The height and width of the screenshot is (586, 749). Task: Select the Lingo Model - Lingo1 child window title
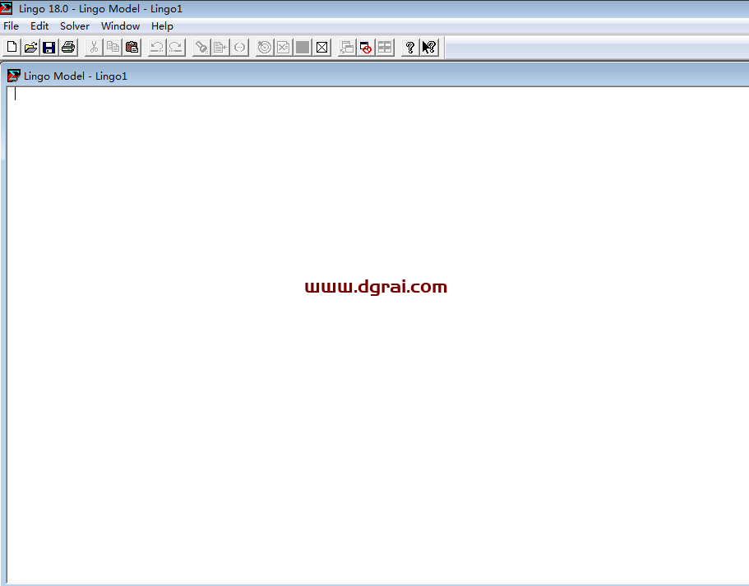[76, 76]
